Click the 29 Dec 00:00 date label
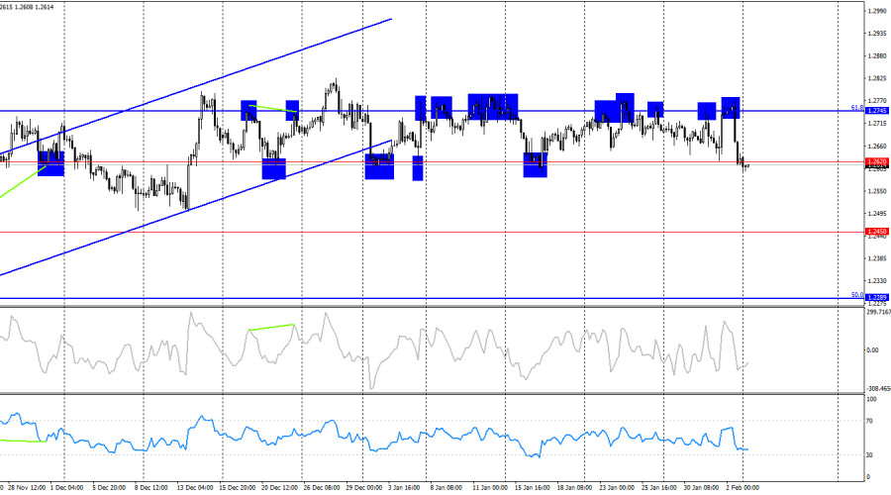 pyautogui.click(x=363, y=488)
